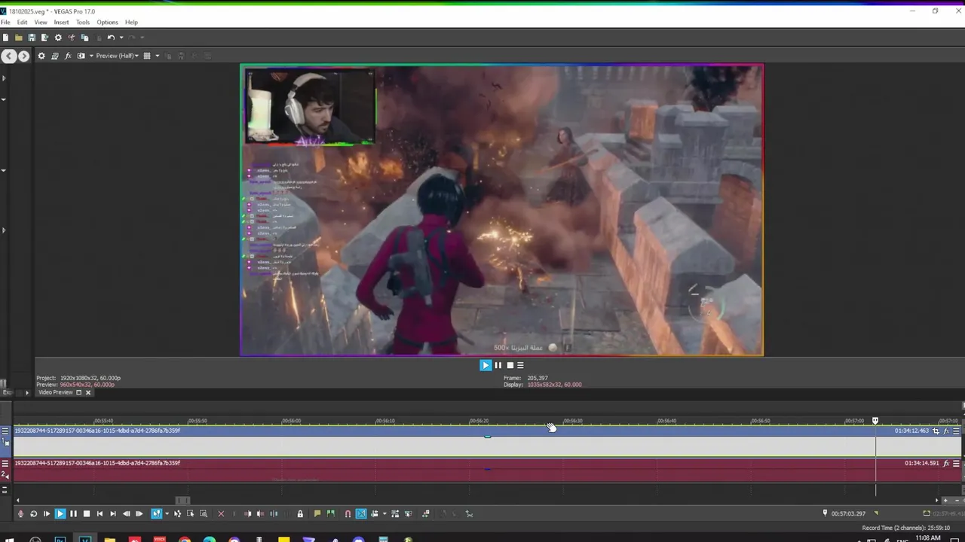Toggle the Lock Event padlock
This screenshot has height=542, width=965.
[300, 513]
